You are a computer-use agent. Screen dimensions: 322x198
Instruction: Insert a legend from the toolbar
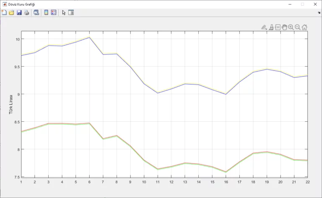click(x=54, y=13)
